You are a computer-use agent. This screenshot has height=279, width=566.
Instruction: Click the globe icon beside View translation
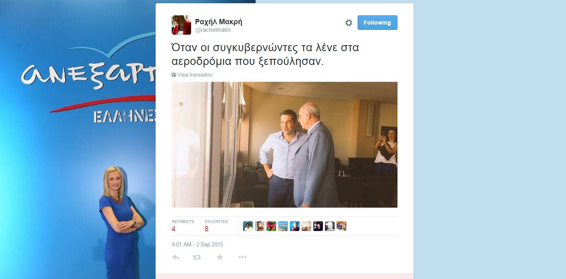point(174,75)
